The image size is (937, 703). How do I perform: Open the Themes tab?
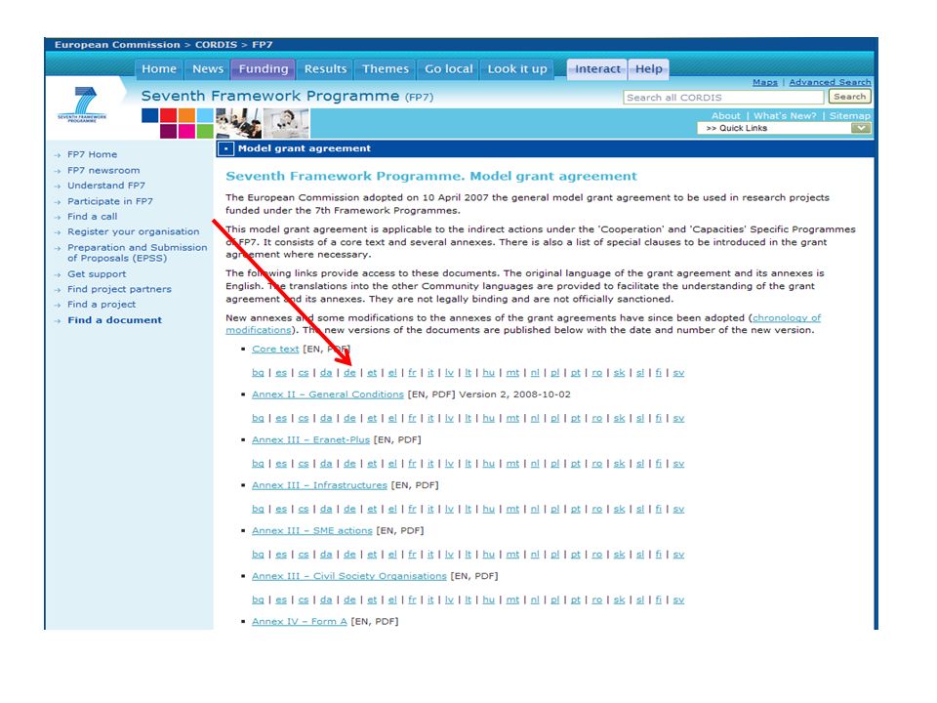click(x=385, y=68)
